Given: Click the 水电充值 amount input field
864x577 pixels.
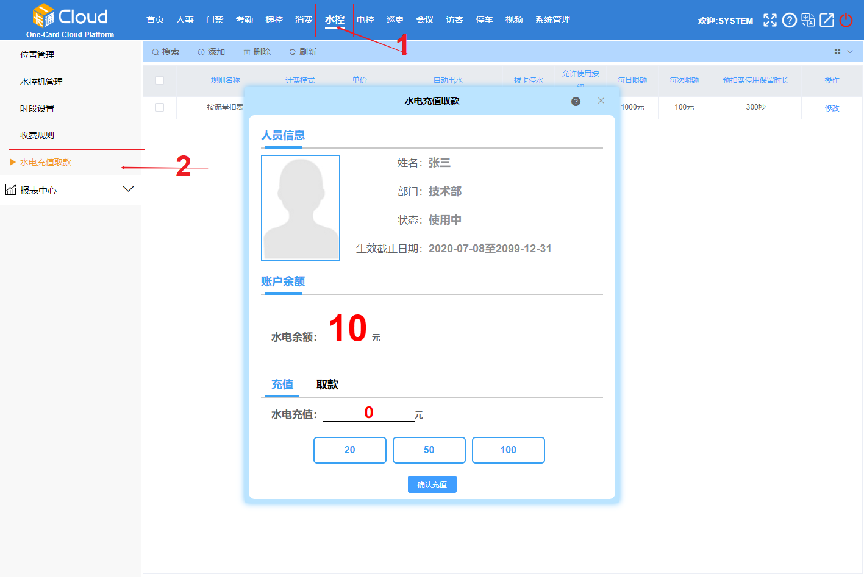Looking at the screenshot, I should tap(368, 414).
